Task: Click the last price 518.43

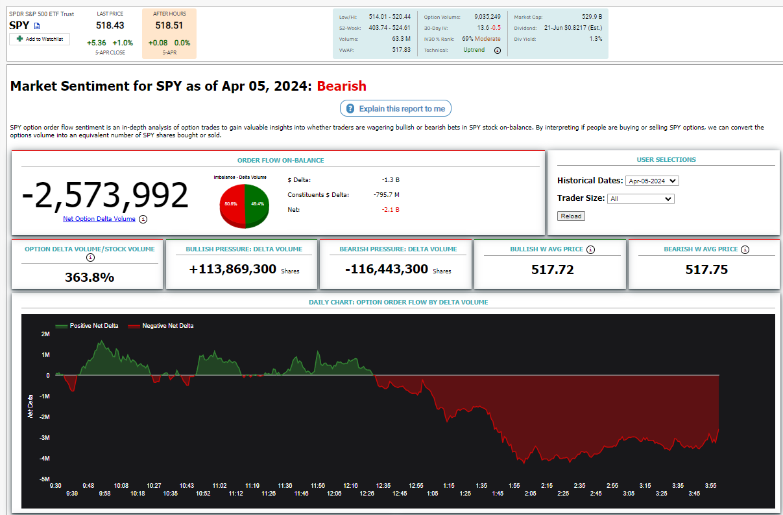Action: coord(110,25)
